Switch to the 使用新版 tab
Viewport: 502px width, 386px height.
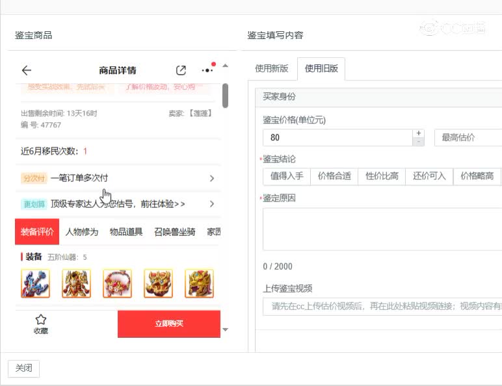pyautogui.click(x=272, y=68)
